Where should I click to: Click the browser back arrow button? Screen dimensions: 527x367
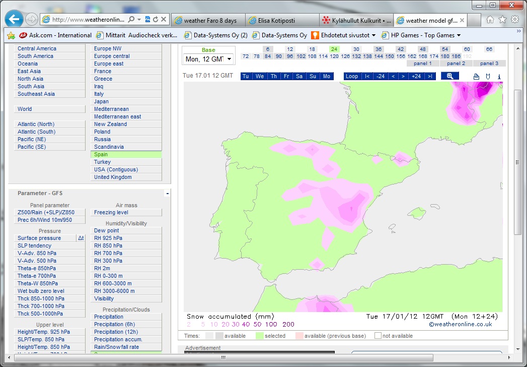(x=15, y=20)
